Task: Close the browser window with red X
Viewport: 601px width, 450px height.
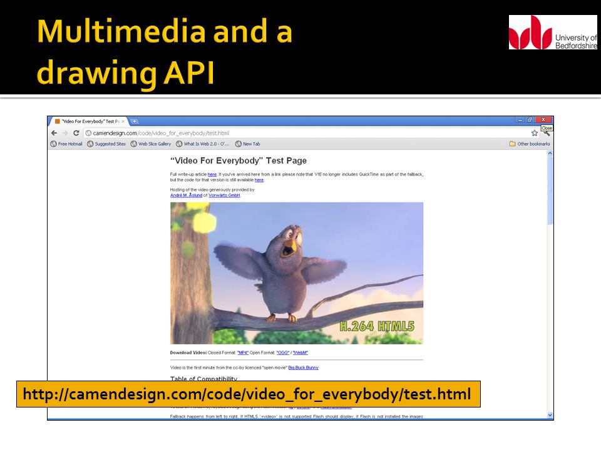Action: point(543,120)
